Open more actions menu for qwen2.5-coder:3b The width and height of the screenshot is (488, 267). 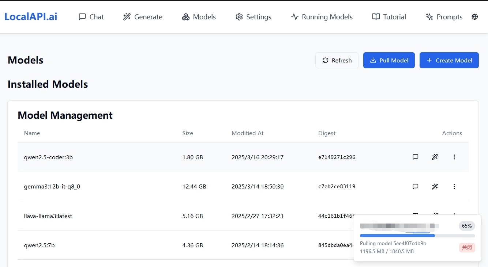[454, 157]
